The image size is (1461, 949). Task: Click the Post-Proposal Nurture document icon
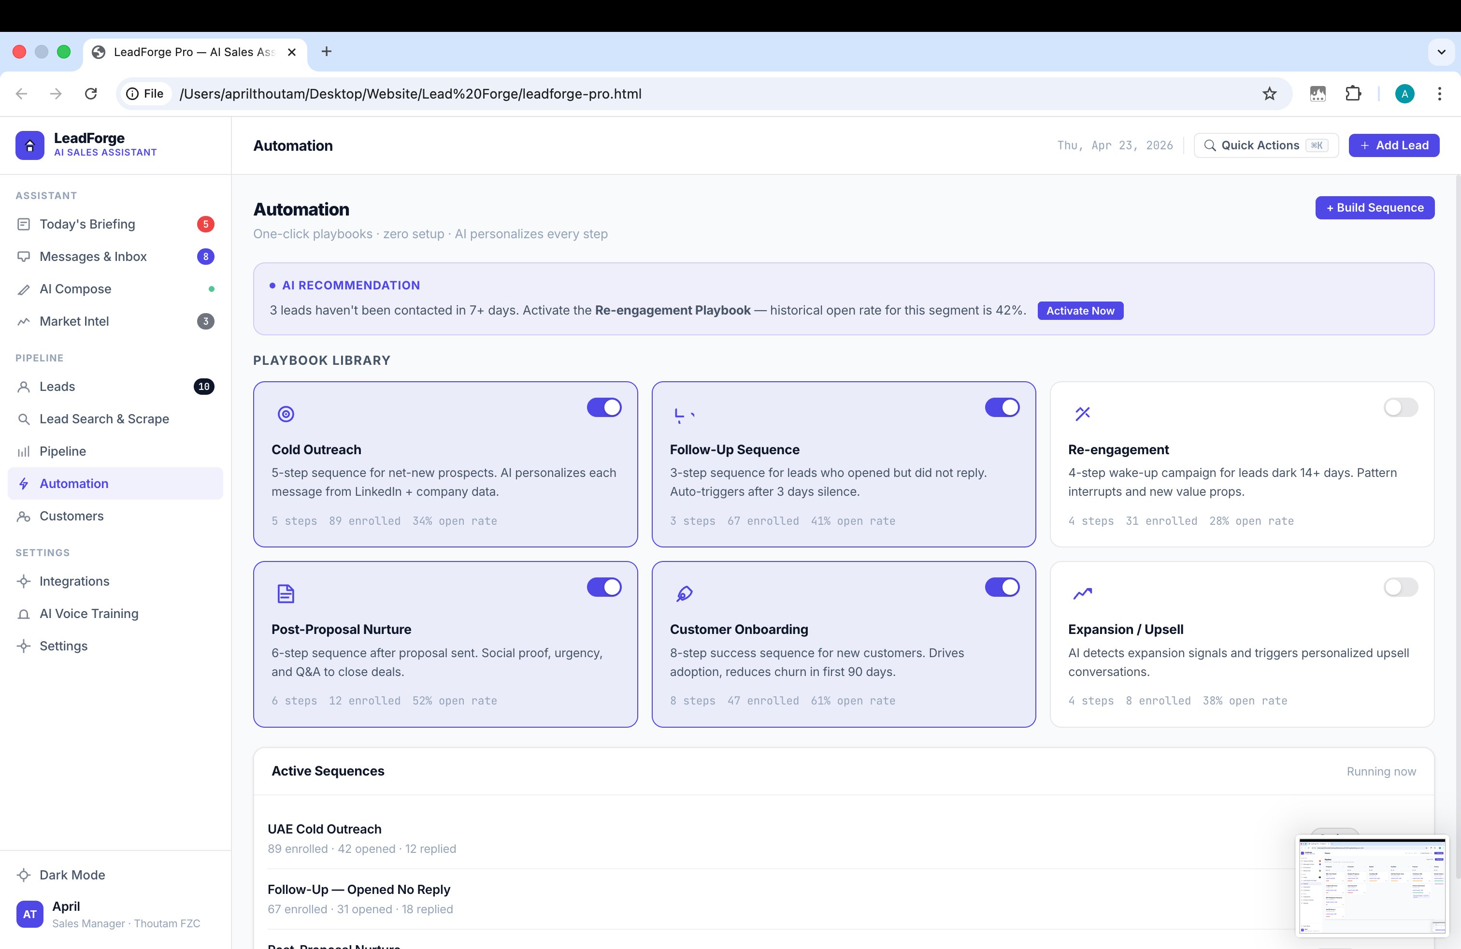[x=286, y=593]
